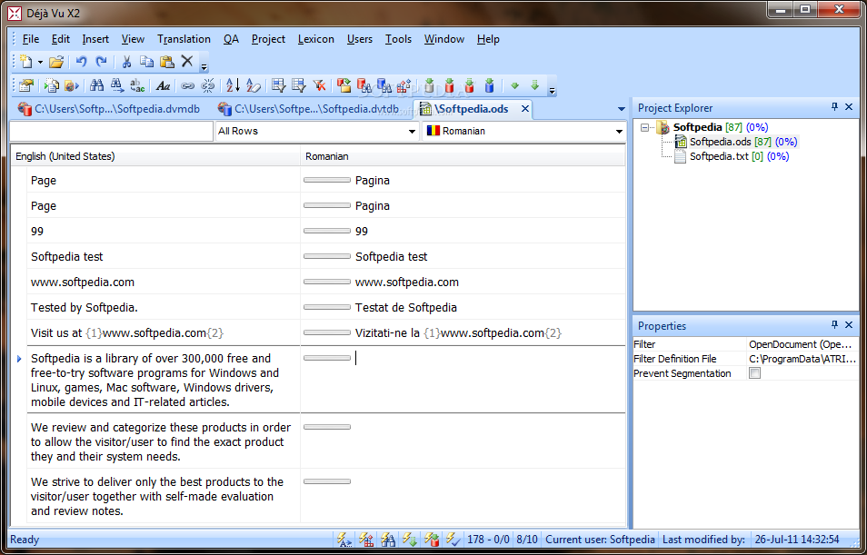The image size is (867, 555).
Task: Click 'Current user: Softpedia' status entry
Action: (x=600, y=539)
